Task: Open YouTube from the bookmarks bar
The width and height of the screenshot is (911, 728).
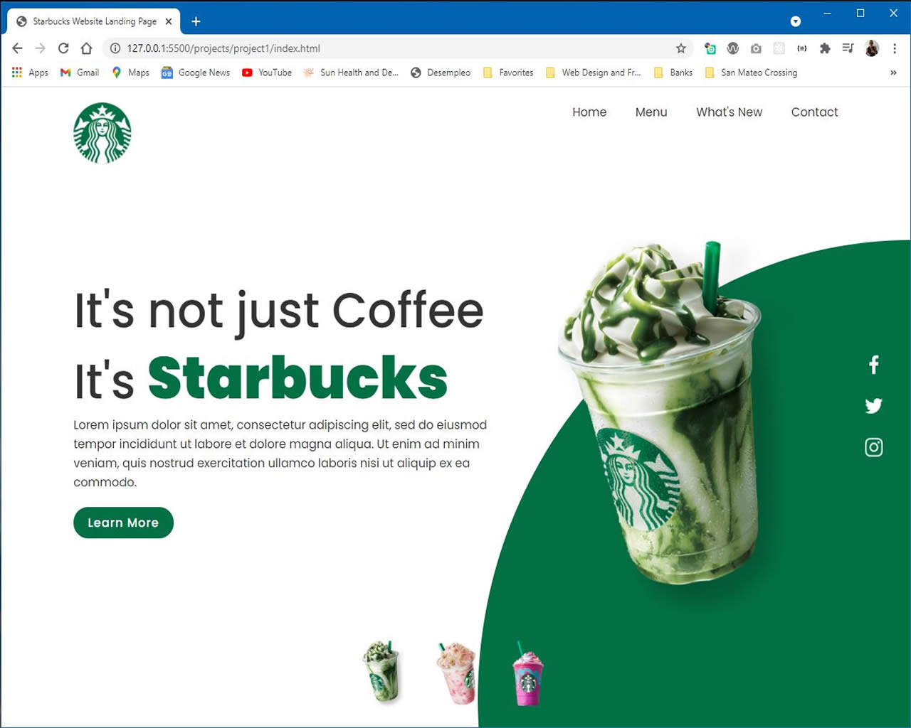Action: tap(267, 73)
